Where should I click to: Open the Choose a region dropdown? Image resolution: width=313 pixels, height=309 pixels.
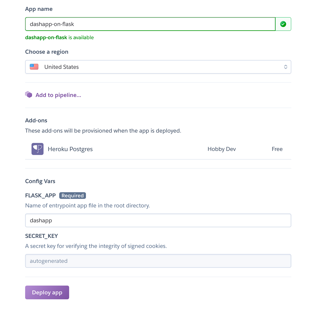(x=158, y=67)
